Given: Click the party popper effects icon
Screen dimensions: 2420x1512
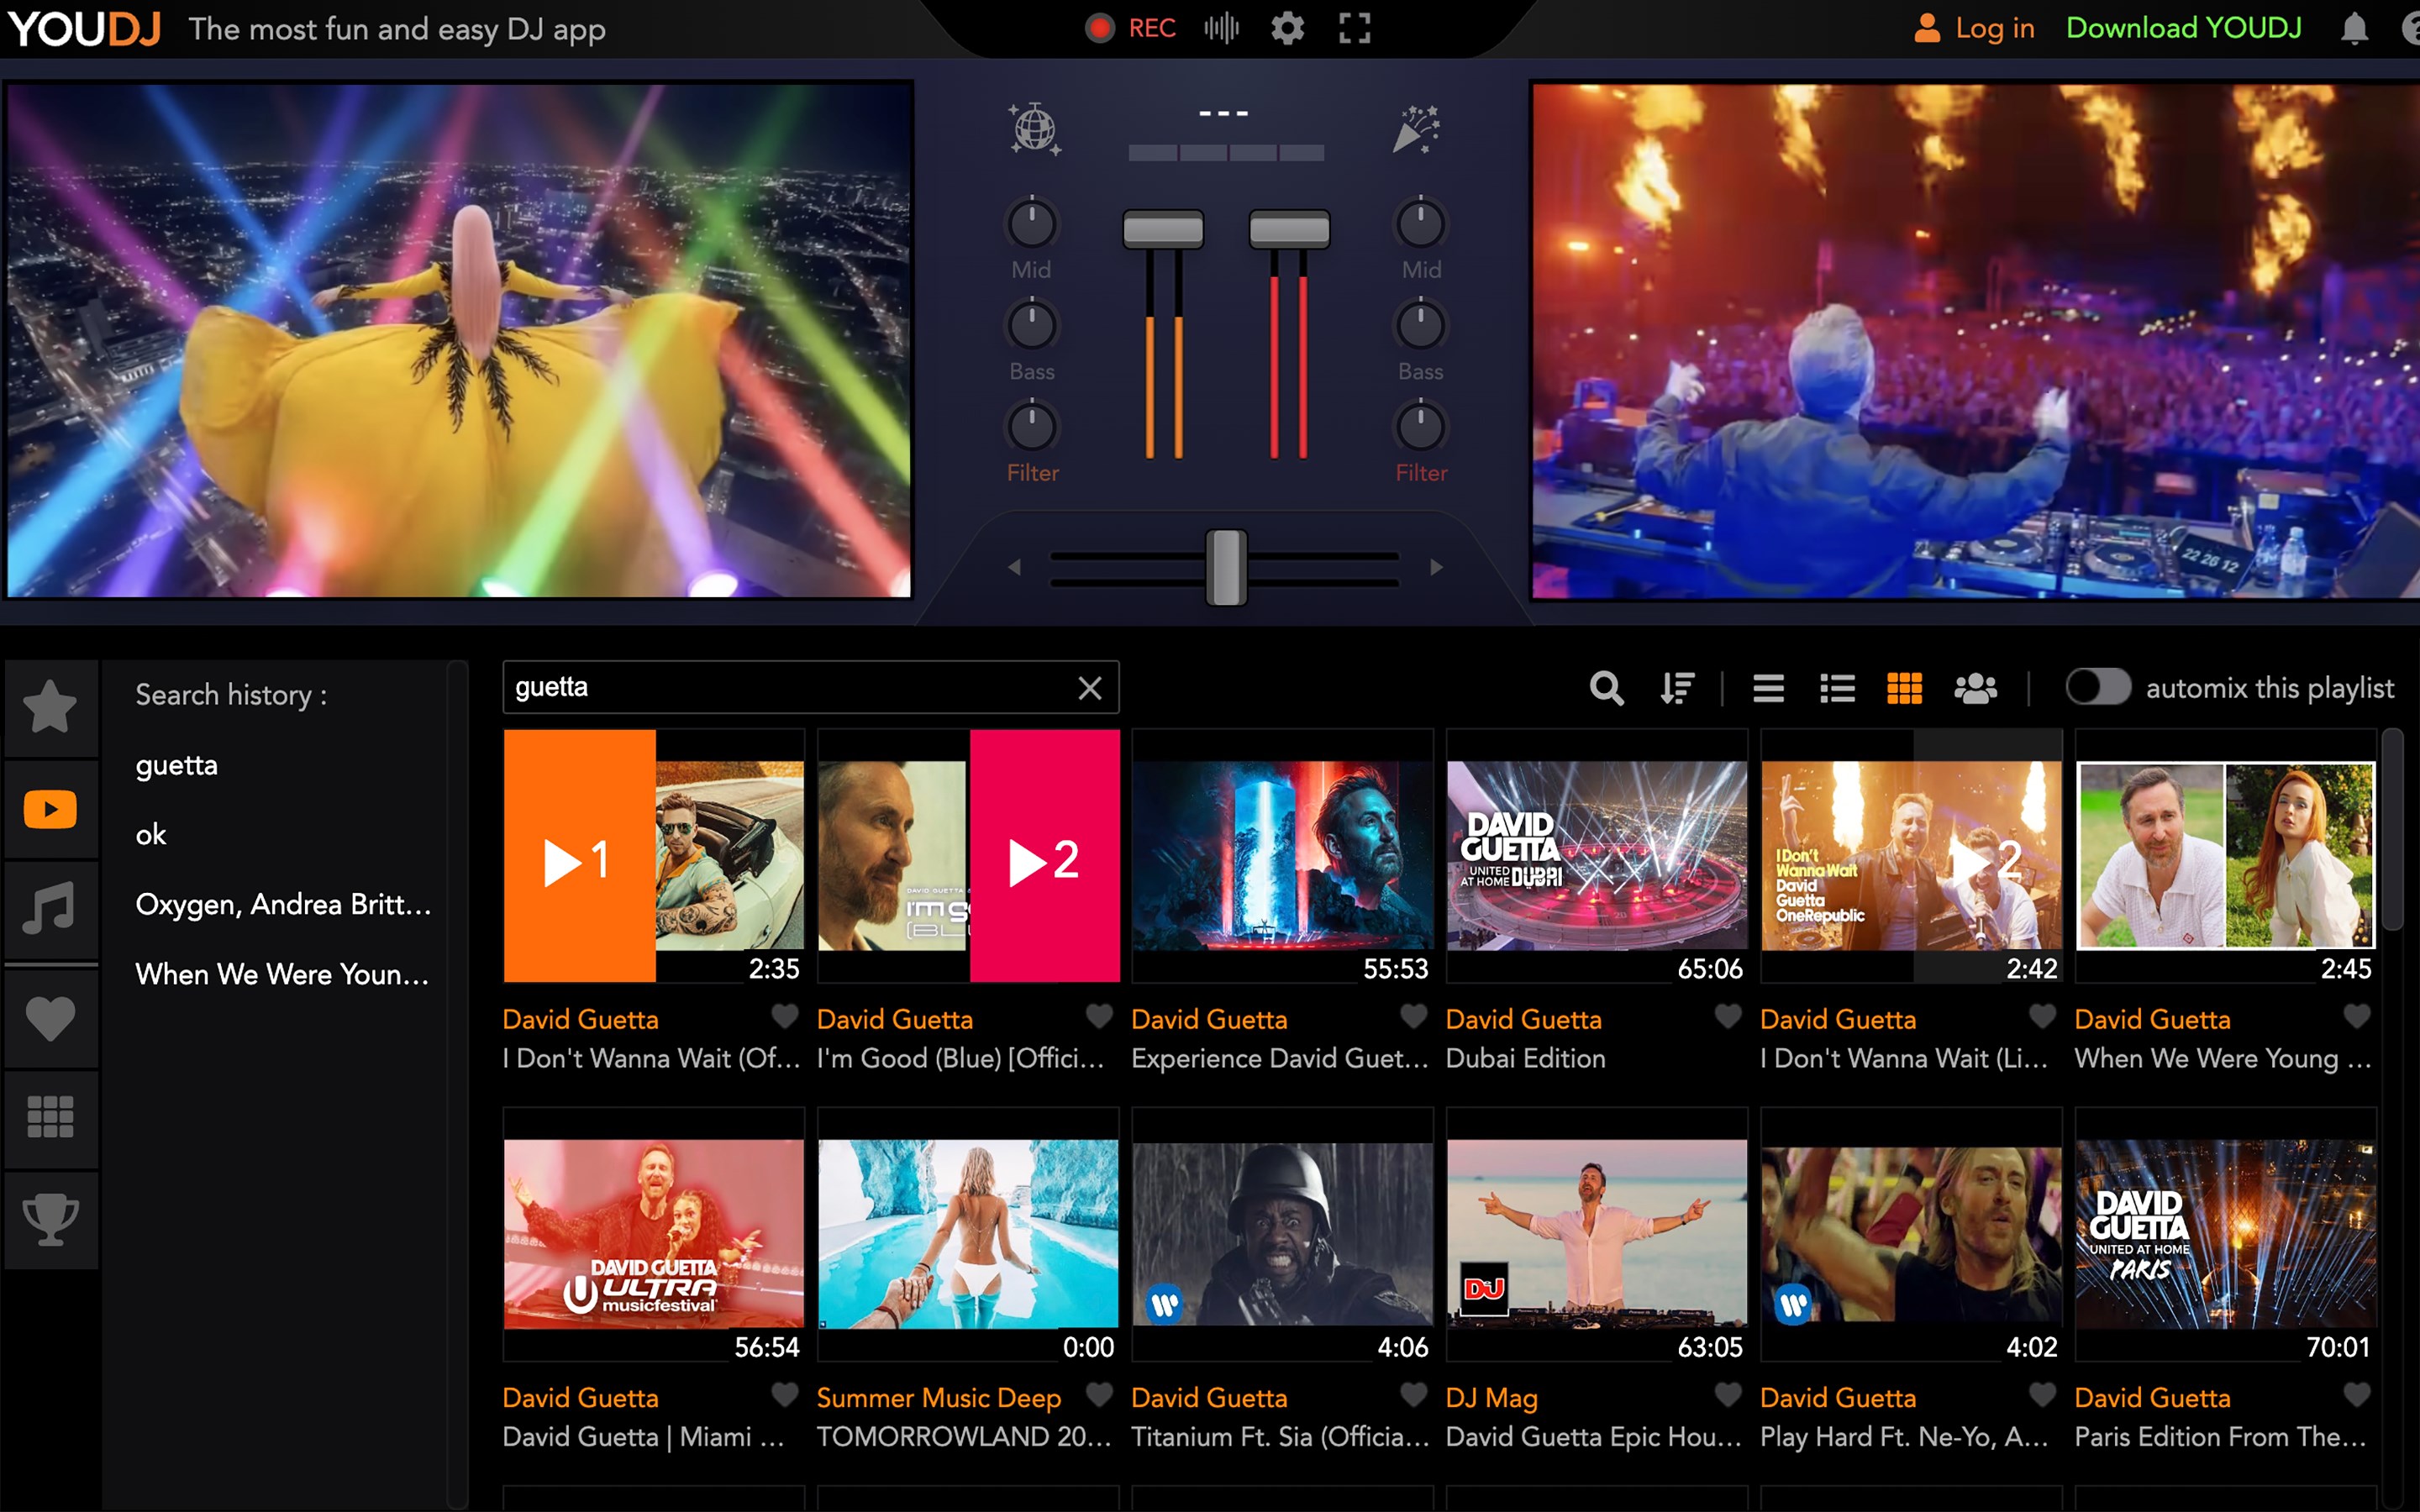Looking at the screenshot, I should click(x=1417, y=129).
